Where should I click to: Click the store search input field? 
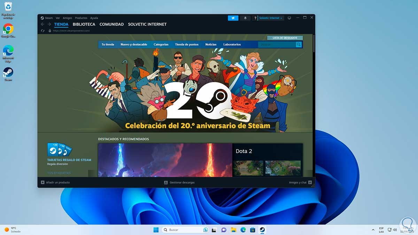click(x=277, y=45)
